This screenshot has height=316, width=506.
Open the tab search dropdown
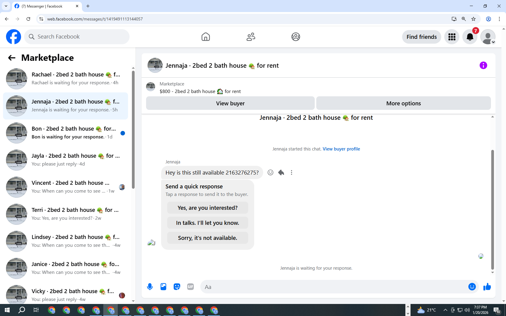6,6
